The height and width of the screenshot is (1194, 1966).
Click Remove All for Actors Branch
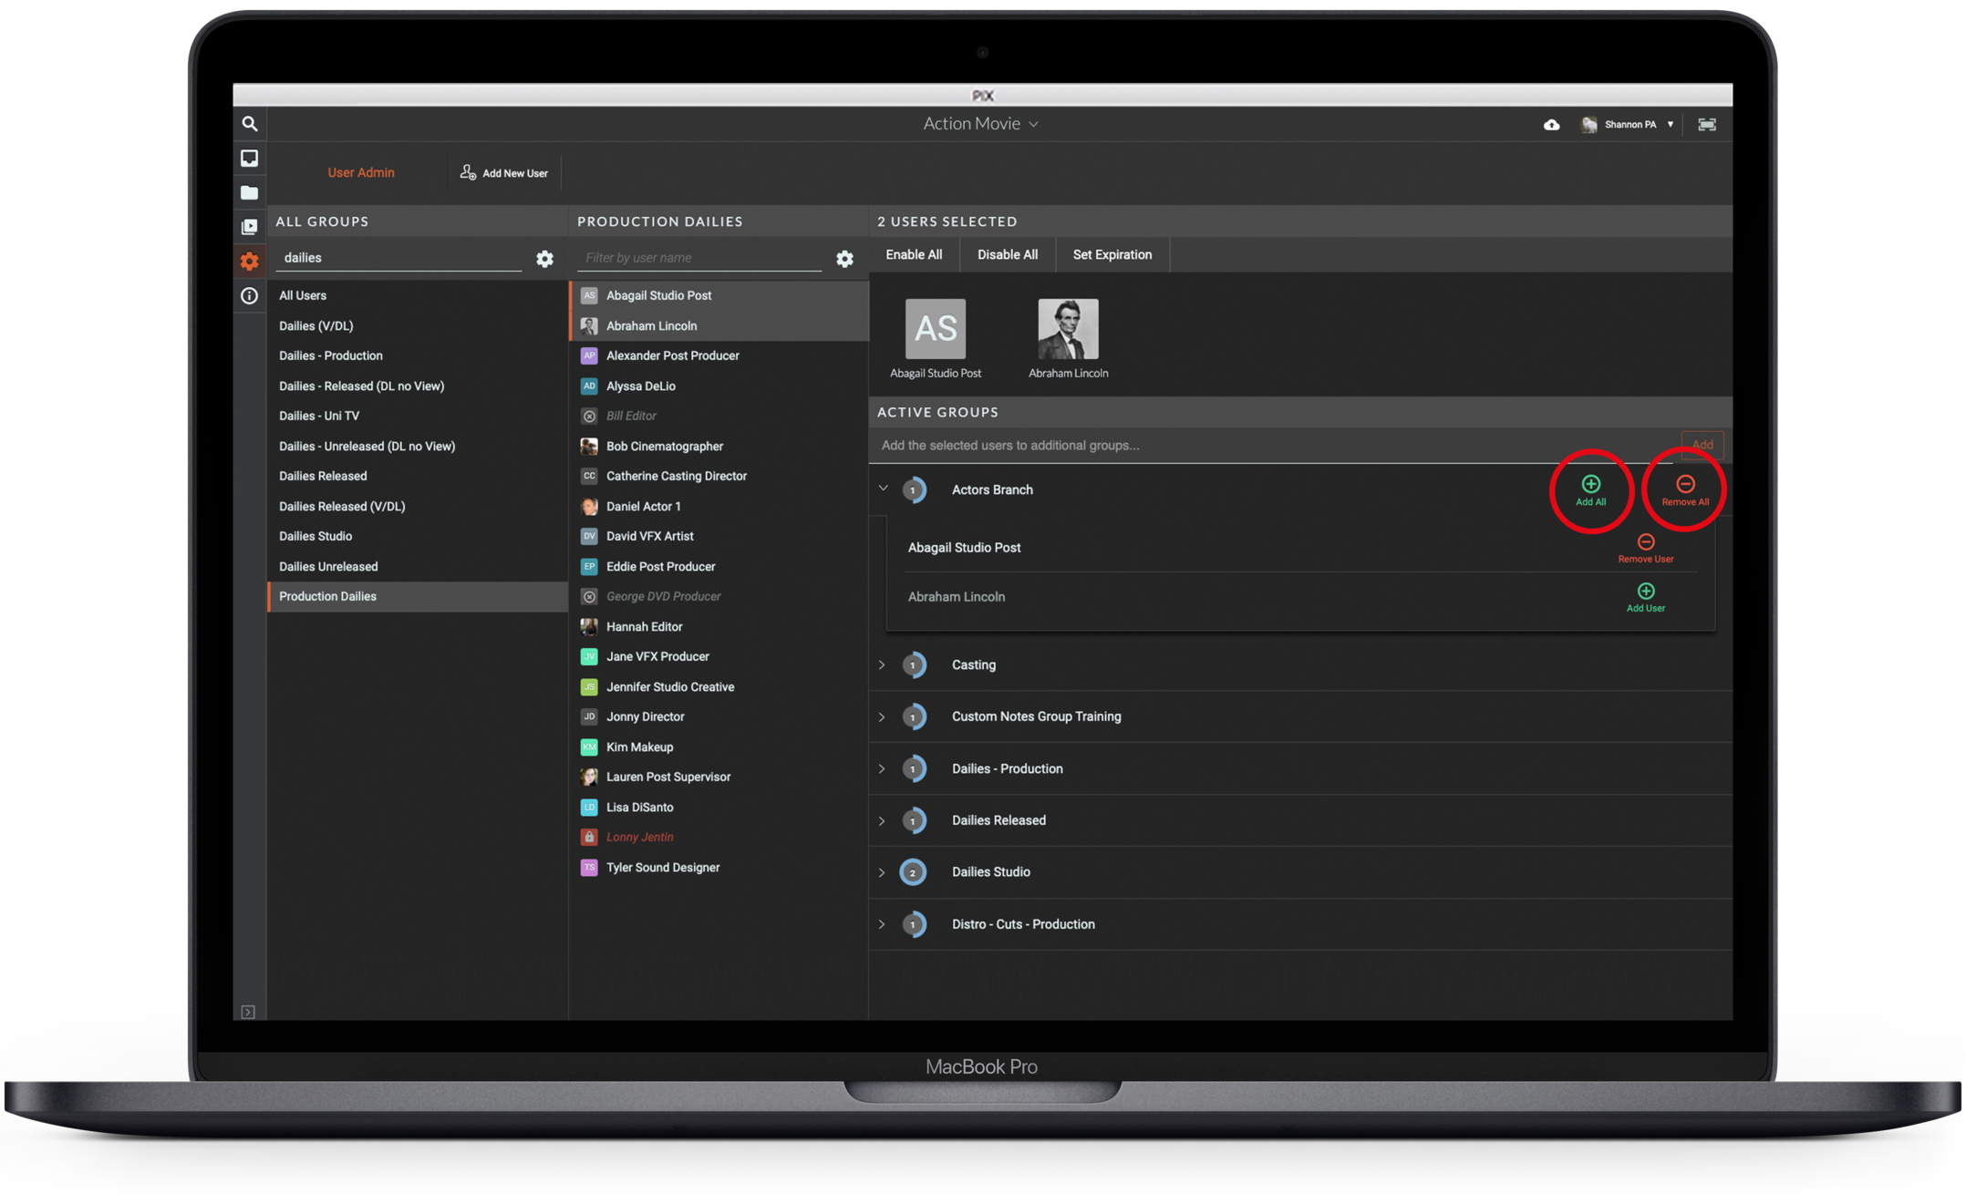point(1684,489)
